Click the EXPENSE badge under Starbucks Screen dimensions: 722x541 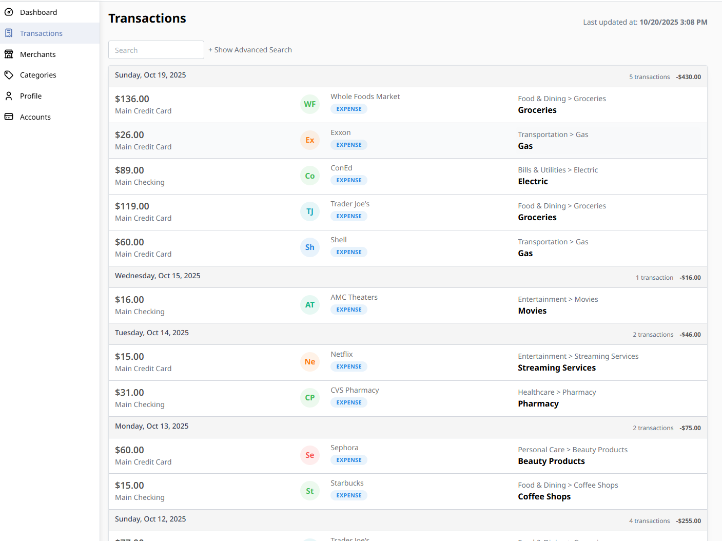click(349, 495)
